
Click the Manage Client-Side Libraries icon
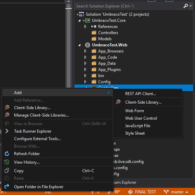(7, 115)
